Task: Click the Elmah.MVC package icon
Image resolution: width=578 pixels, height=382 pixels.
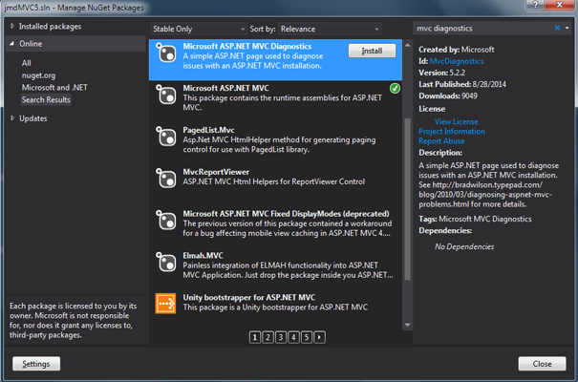Action: (x=166, y=262)
